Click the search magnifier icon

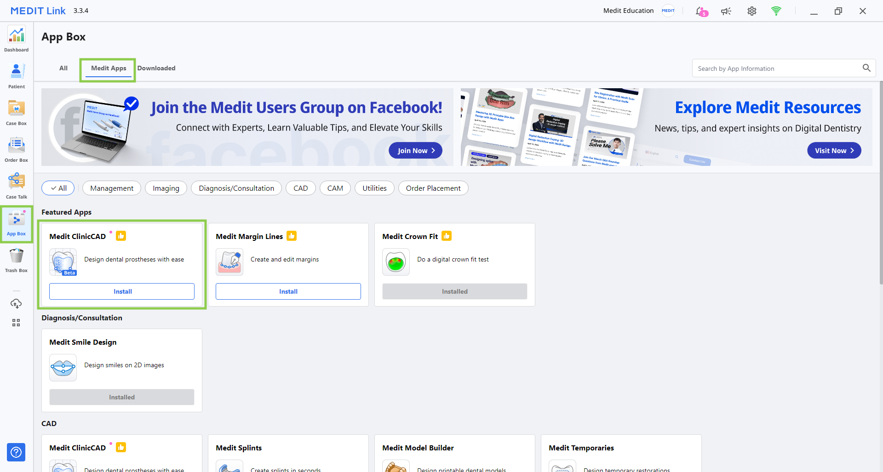click(x=866, y=68)
